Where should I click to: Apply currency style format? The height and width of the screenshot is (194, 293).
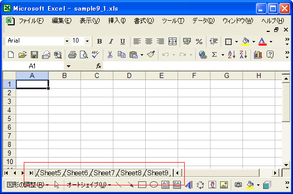coord(187,42)
